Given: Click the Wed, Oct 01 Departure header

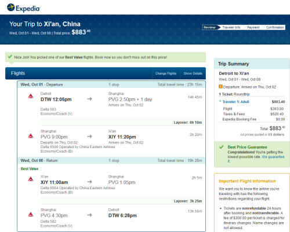Looking at the screenshot, I should pos(42,84).
